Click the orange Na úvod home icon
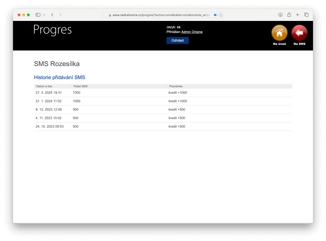 coord(279,33)
